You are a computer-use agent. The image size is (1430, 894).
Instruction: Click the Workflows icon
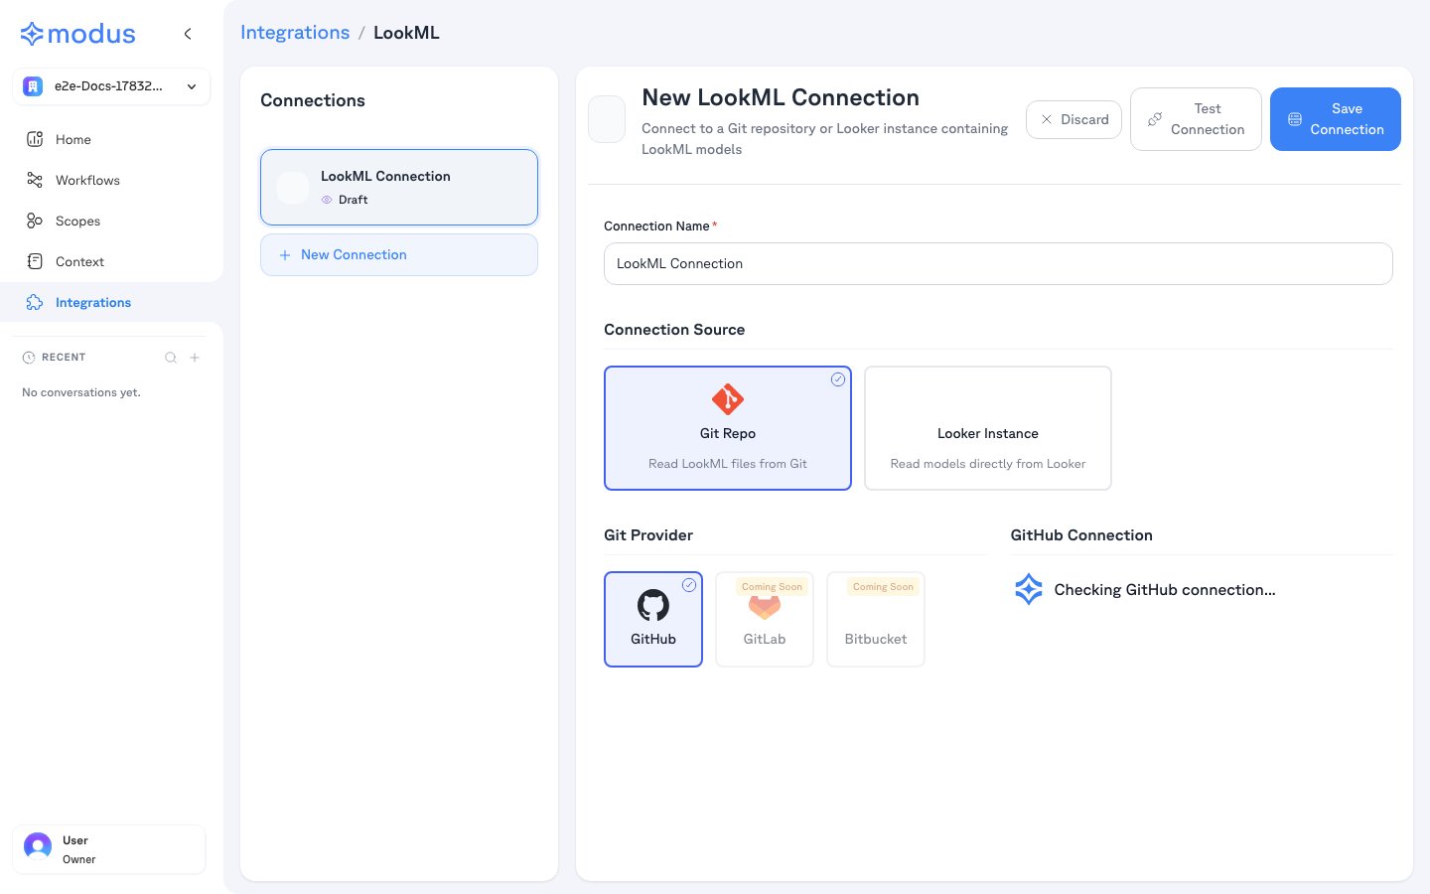(35, 180)
